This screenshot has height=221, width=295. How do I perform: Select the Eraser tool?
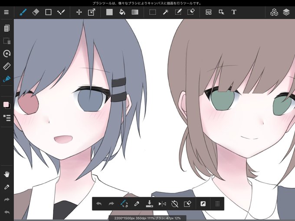(36, 12)
